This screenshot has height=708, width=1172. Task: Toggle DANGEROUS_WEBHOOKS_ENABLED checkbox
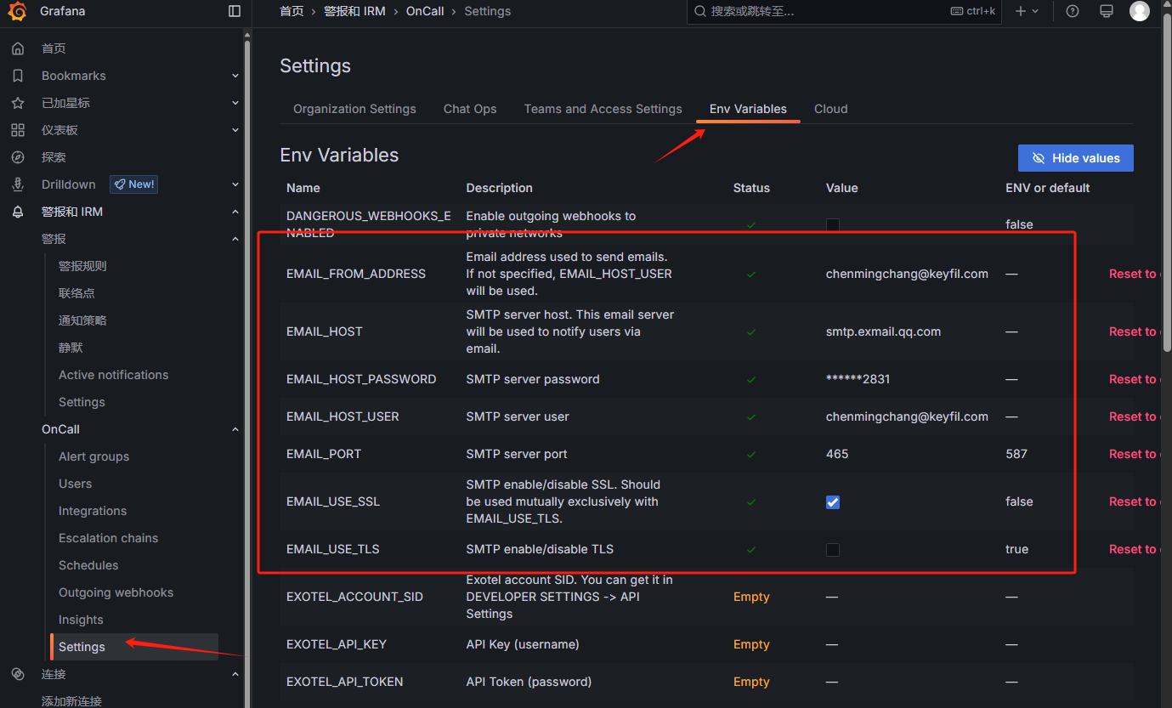(833, 224)
